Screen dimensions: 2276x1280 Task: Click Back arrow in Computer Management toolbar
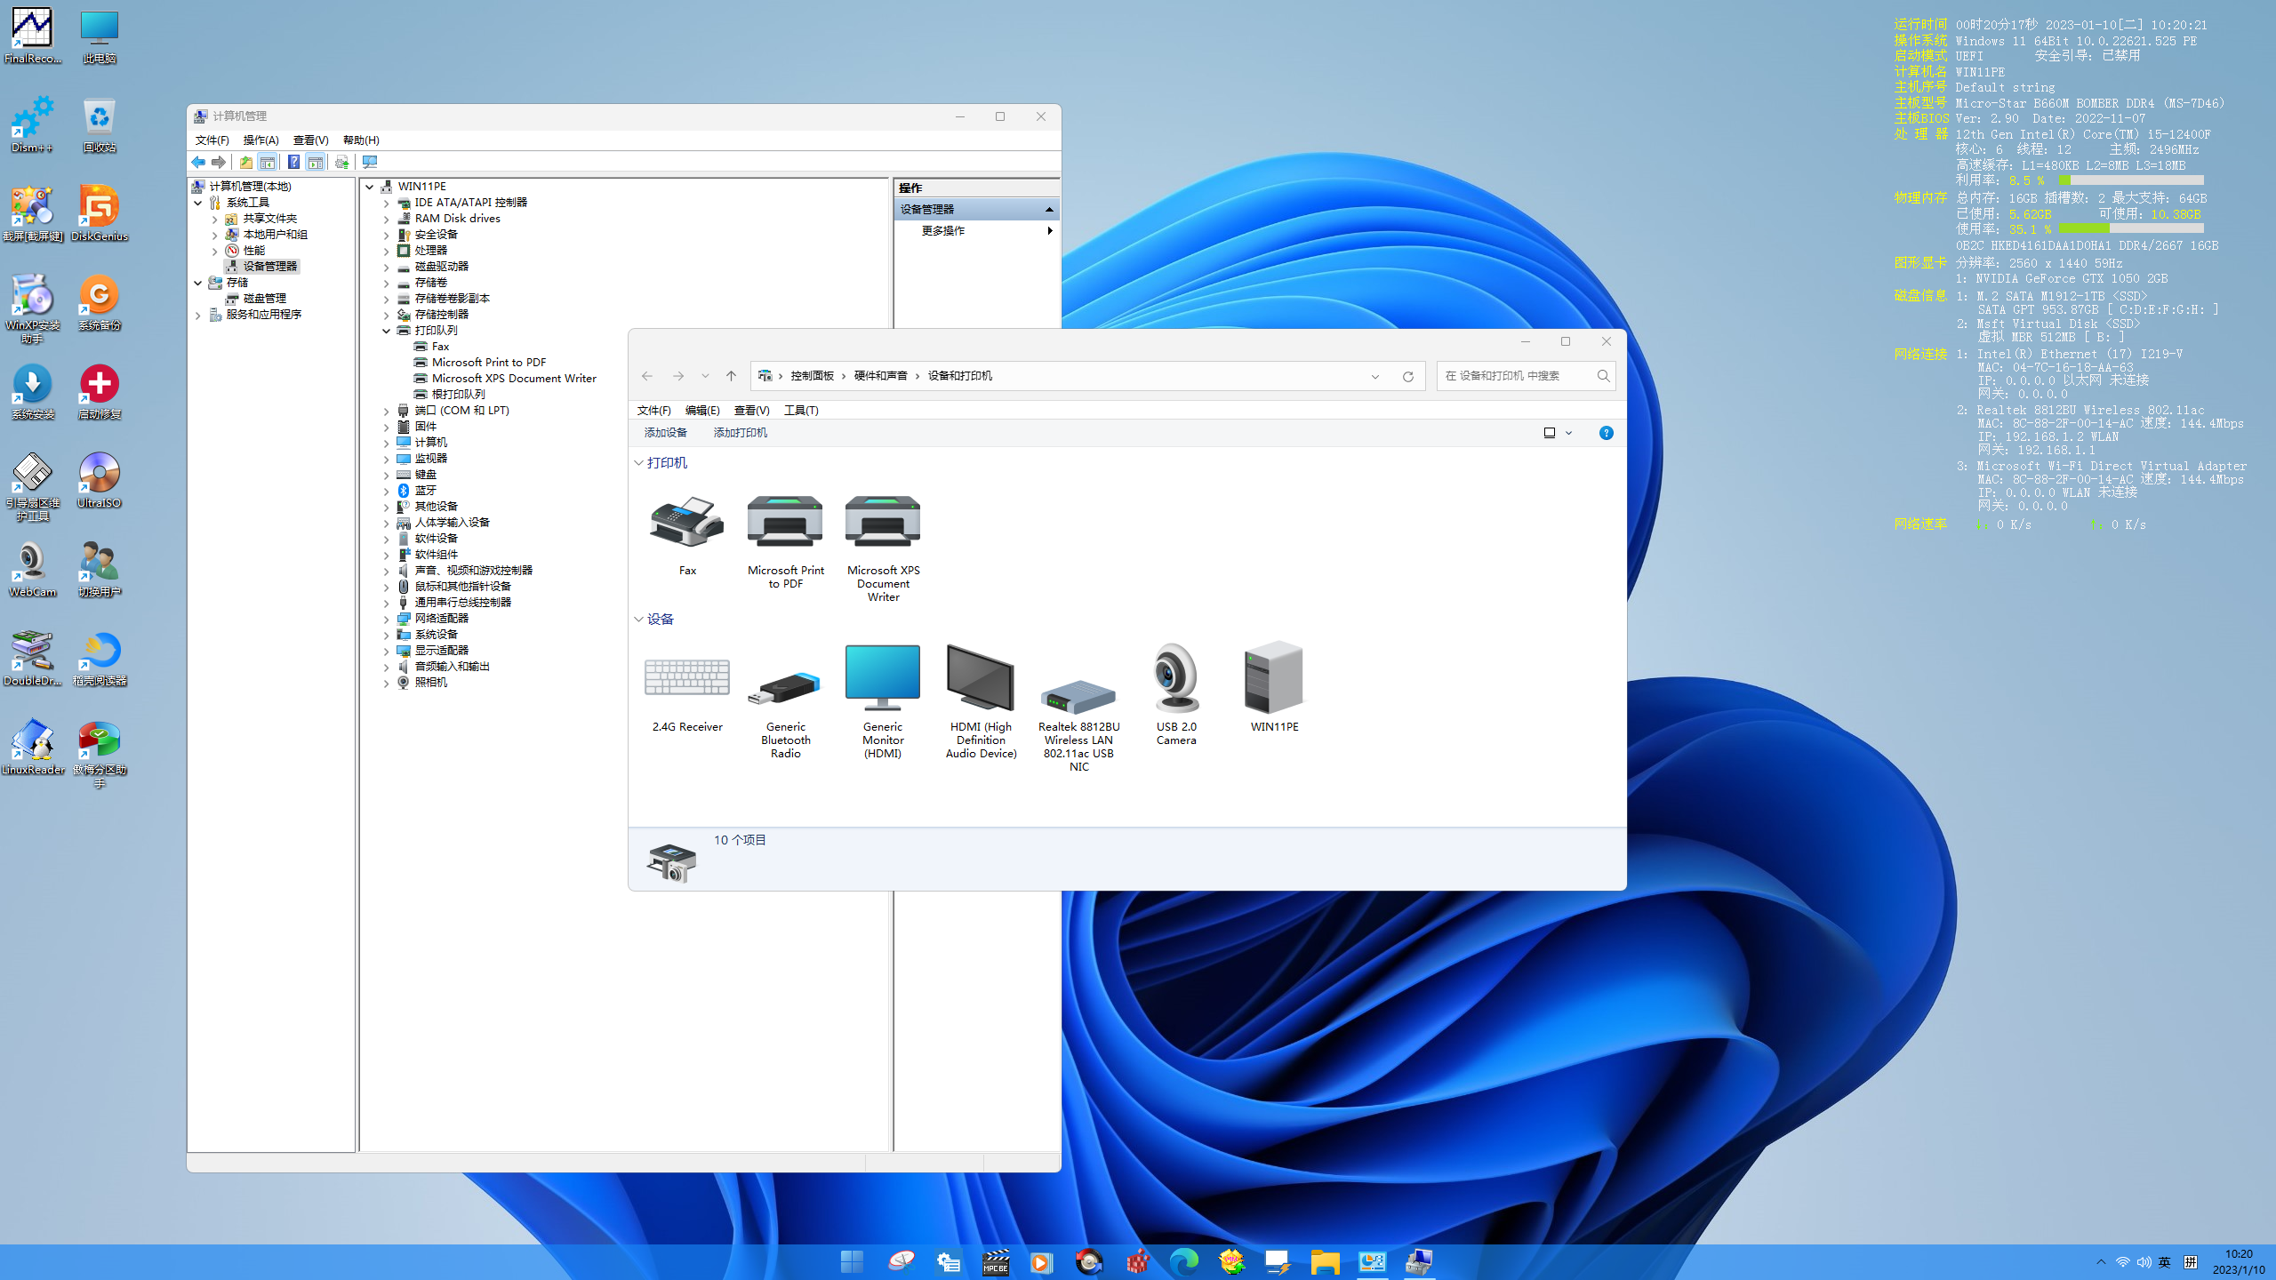[198, 162]
